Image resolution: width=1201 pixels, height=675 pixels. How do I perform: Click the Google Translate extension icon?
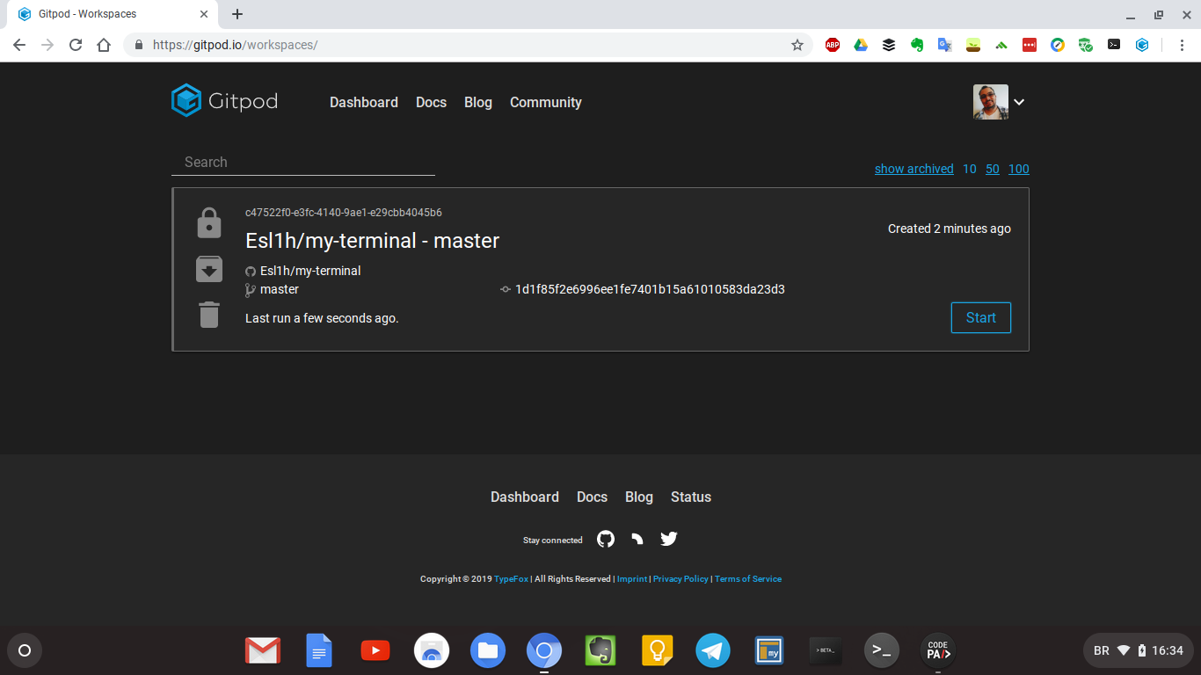coord(945,45)
